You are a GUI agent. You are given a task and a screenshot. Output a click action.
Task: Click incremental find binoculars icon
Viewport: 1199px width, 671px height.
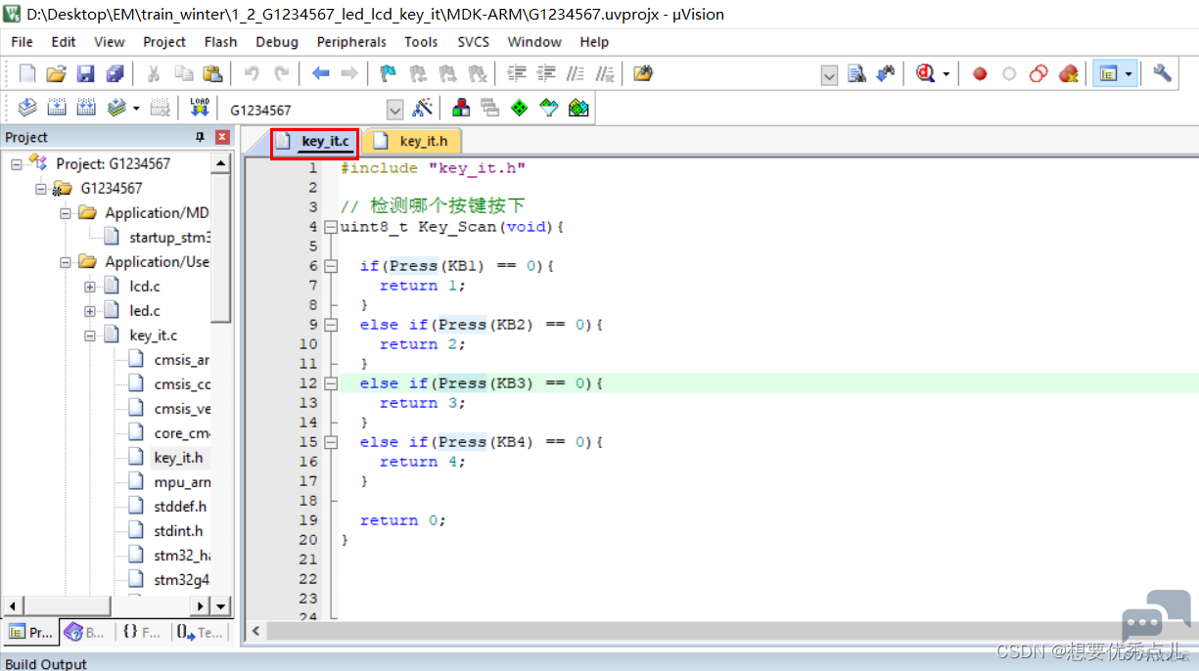(886, 73)
